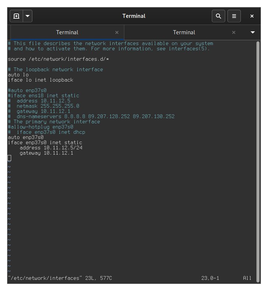Click the 'netmask 255.255.255.0' line
268x291 pixels.
(x=44, y=106)
